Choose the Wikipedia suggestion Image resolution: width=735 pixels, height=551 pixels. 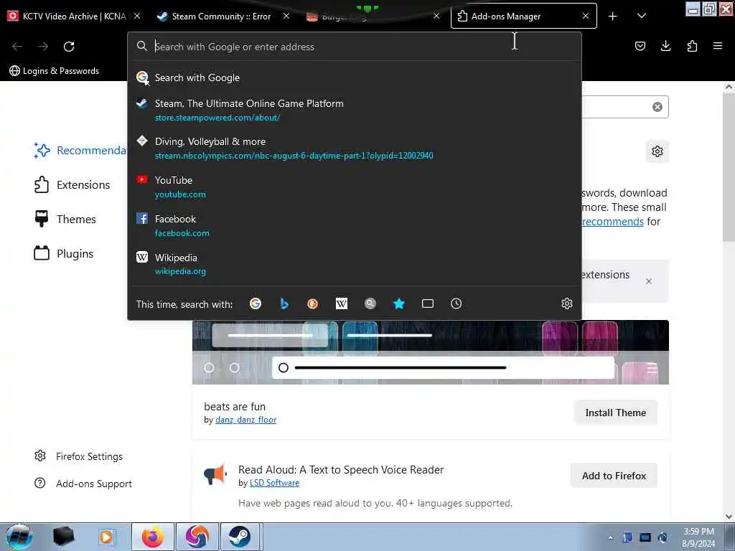pos(355,264)
